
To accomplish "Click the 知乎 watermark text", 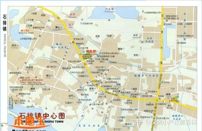I will pos(137,122).
